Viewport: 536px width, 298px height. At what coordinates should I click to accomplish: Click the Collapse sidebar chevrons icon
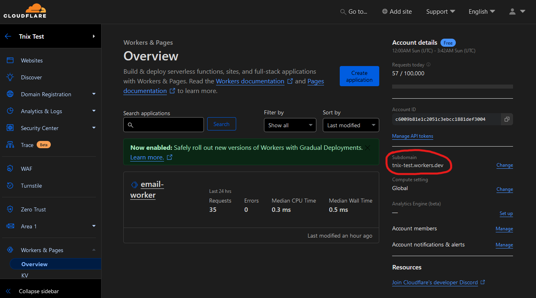pos(8,291)
